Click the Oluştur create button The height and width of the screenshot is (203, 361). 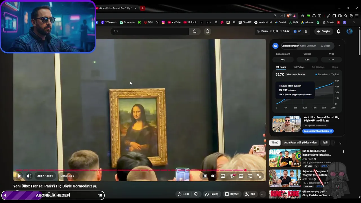coord(323,31)
